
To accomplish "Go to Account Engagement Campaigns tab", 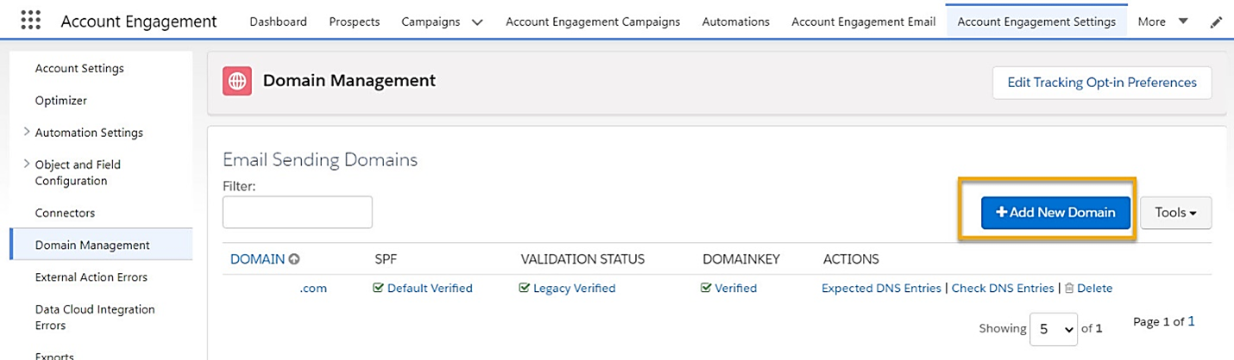I will [x=593, y=22].
